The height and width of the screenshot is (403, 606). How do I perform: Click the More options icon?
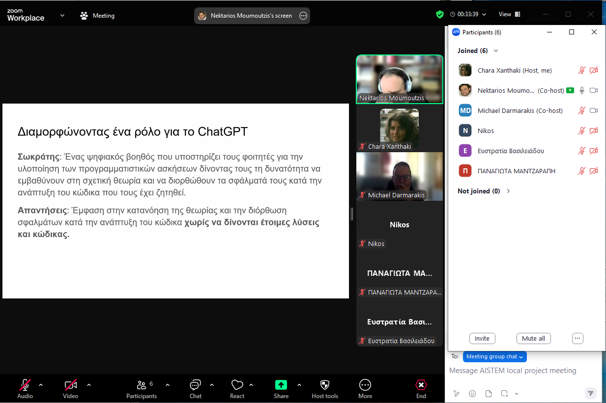click(x=365, y=385)
